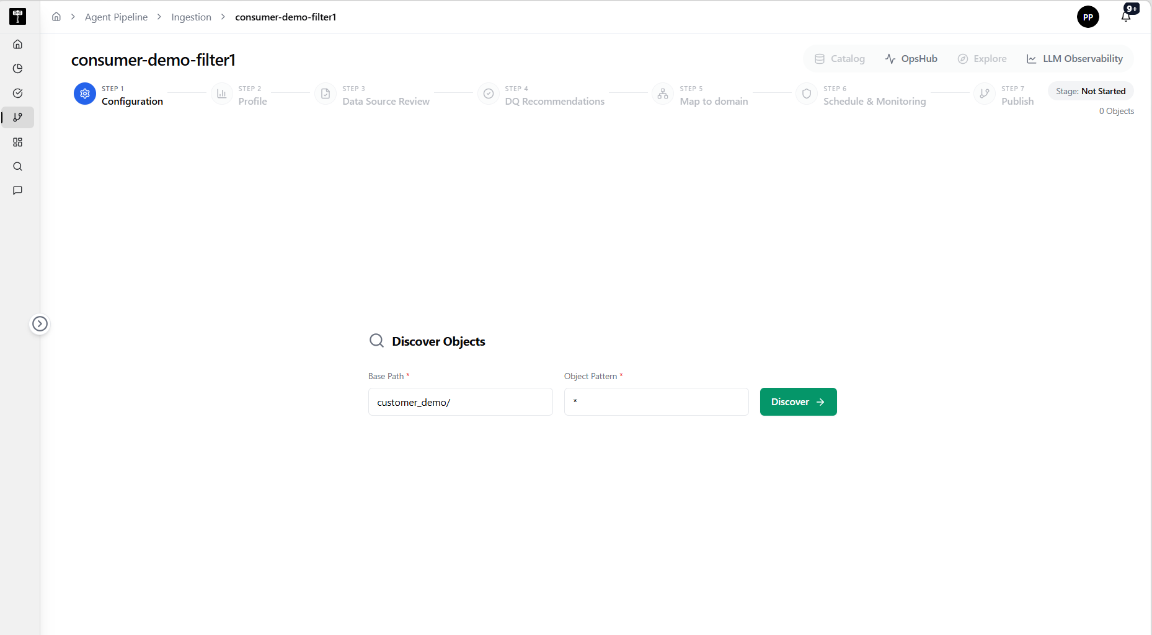Viewport: 1152px width, 635px height.
Task: Click the PP user avatar
Action: (x=1088, y=17)
